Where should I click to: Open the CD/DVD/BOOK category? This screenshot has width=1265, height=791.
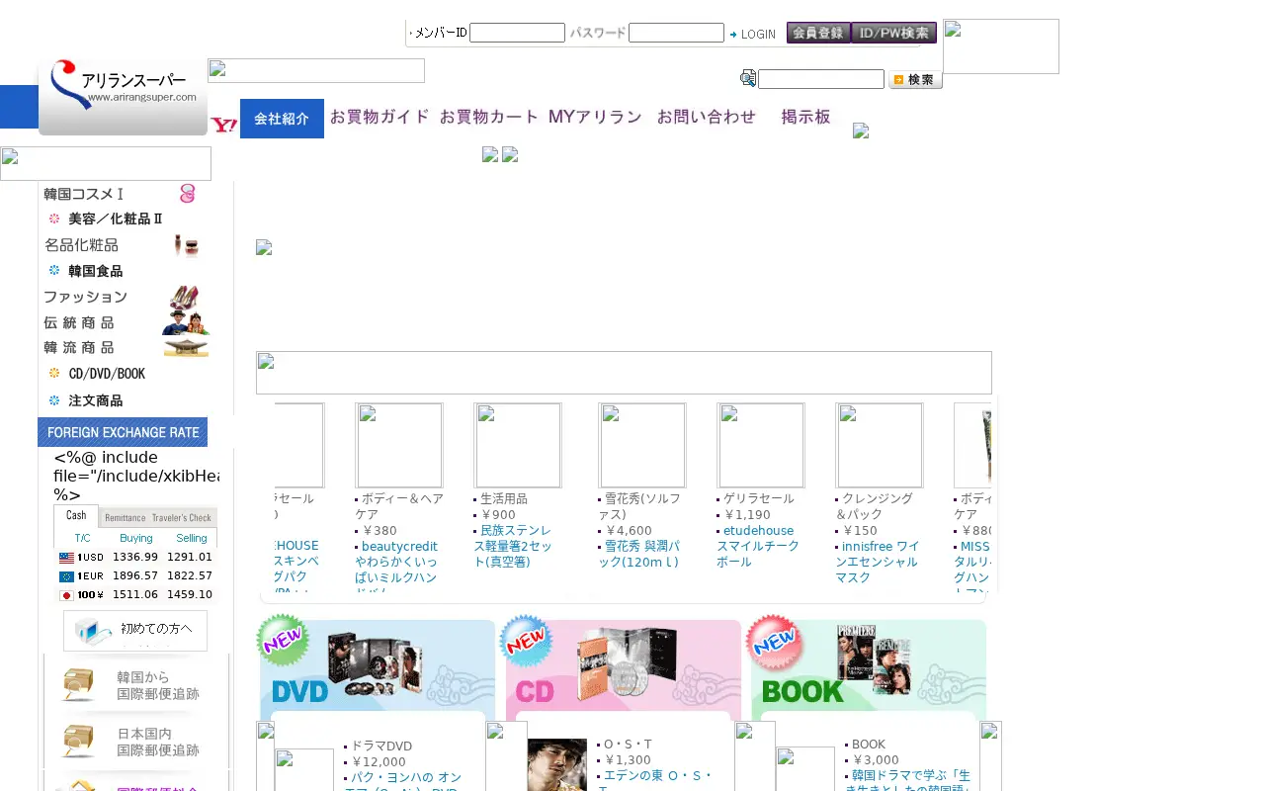[123, 374]
